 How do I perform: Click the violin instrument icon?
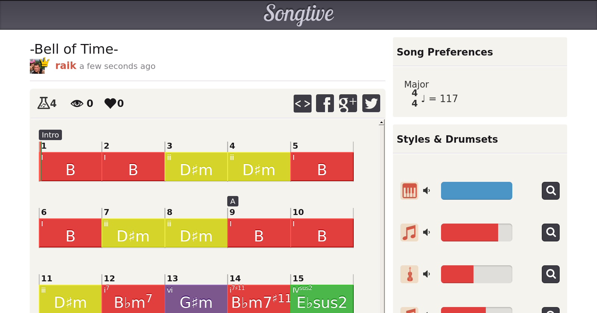[409, 274]
